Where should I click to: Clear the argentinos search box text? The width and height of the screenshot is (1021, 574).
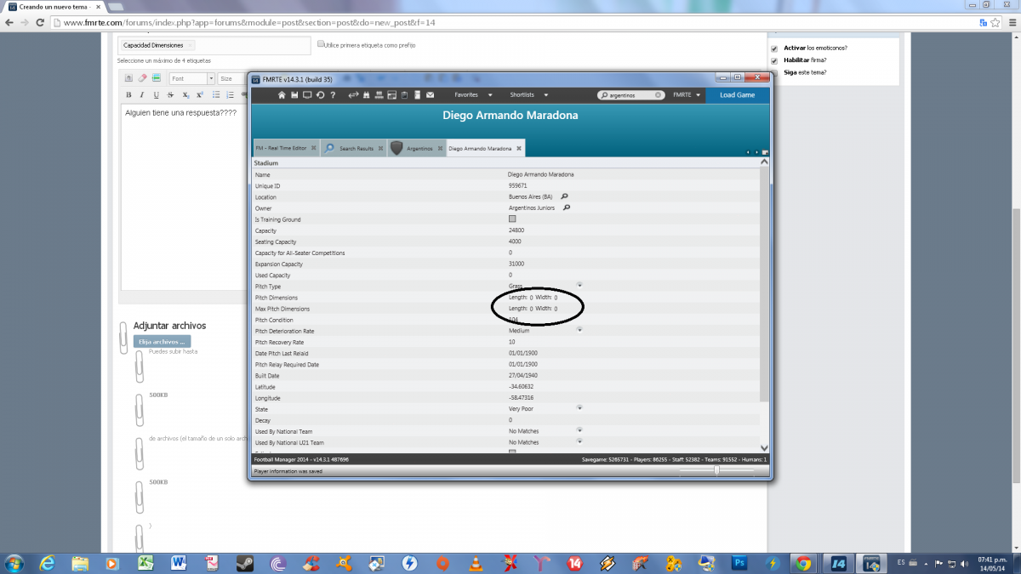pyautogui.click(x=659, y=95)
